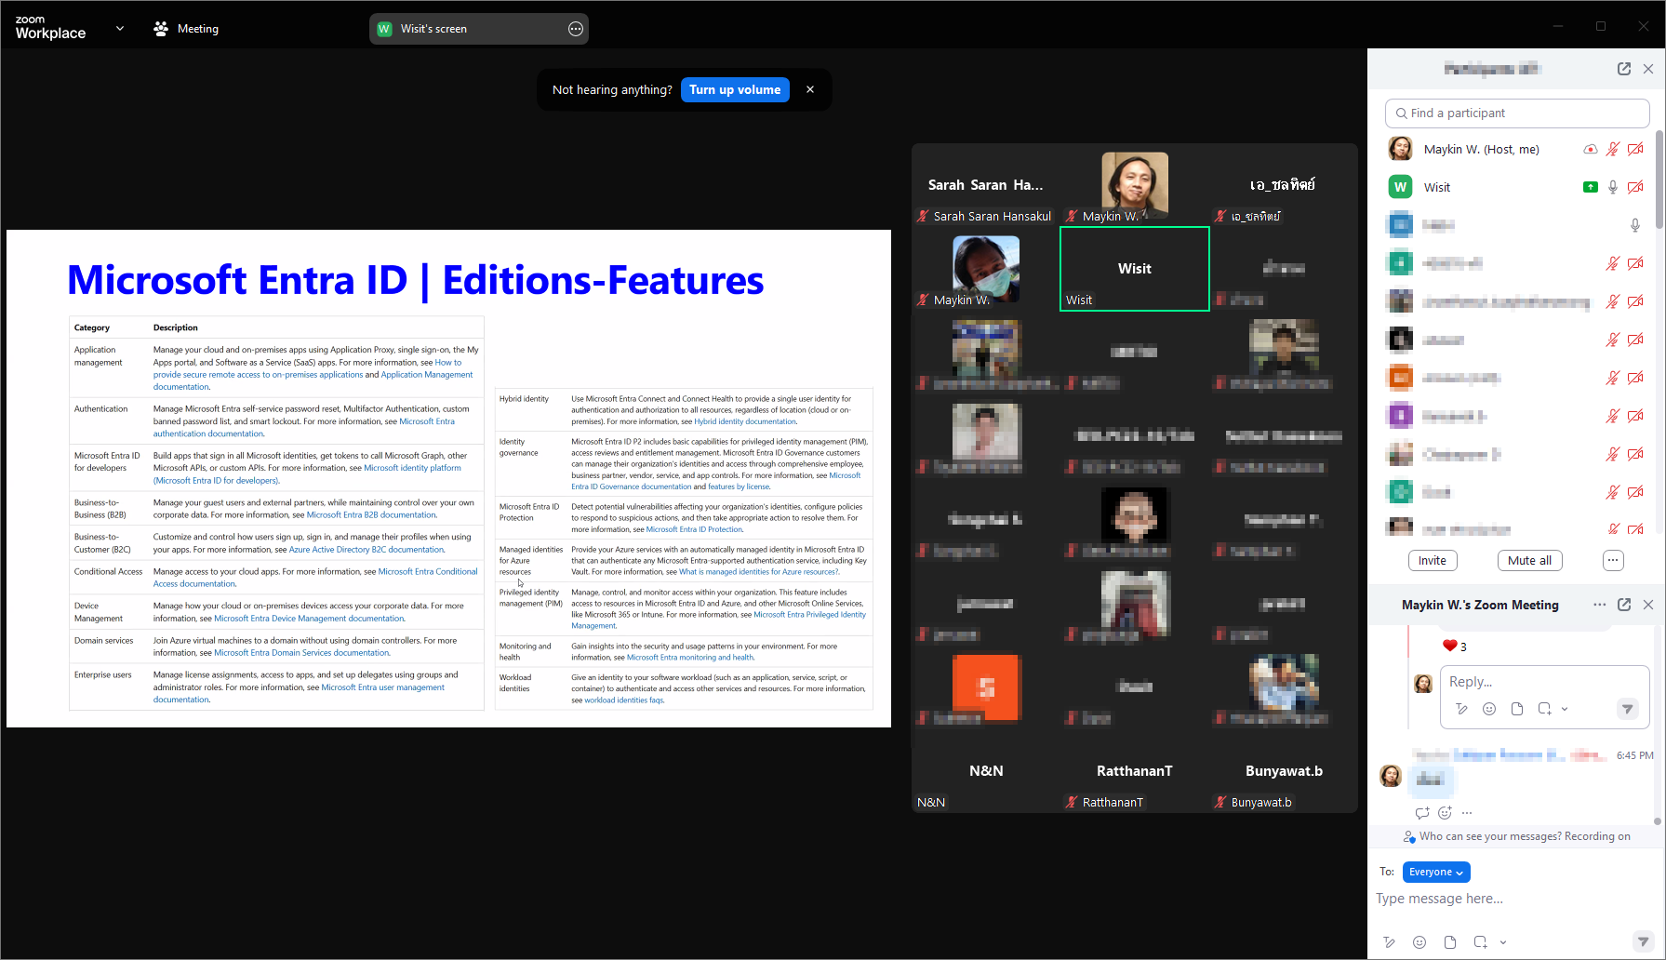Open 'Hybrid identity documentation' link on slide
The height and width of the screenshot is (960, 1666).
(x=745, y=421)
